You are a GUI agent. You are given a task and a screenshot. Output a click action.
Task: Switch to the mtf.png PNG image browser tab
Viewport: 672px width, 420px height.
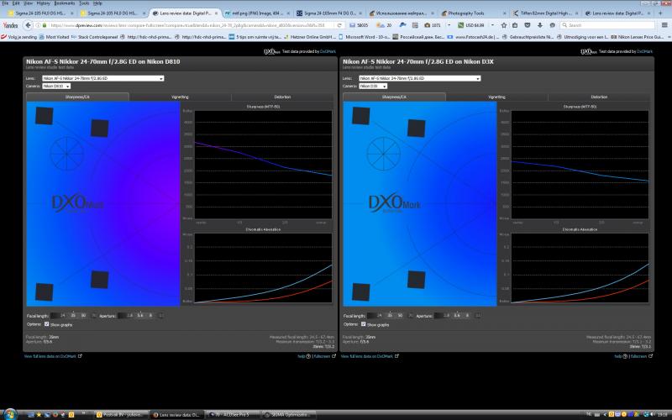(255, 13)
